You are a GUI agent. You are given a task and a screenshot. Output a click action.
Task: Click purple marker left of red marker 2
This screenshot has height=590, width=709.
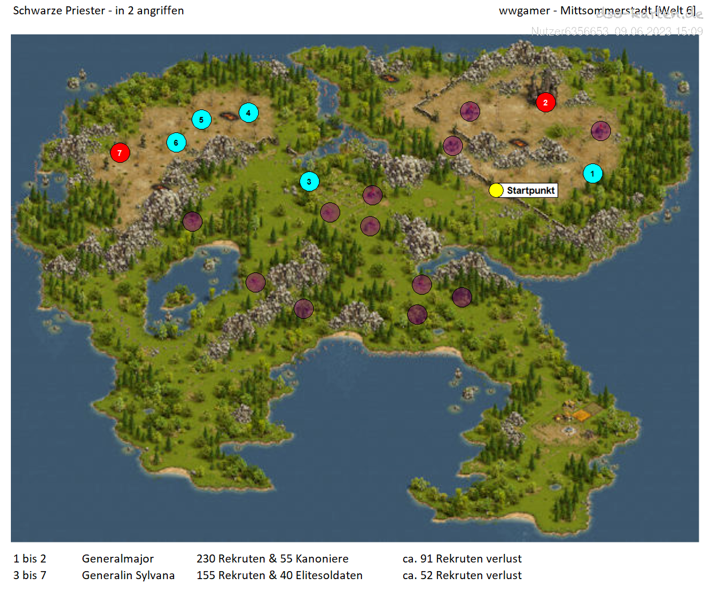coord(470,111)
